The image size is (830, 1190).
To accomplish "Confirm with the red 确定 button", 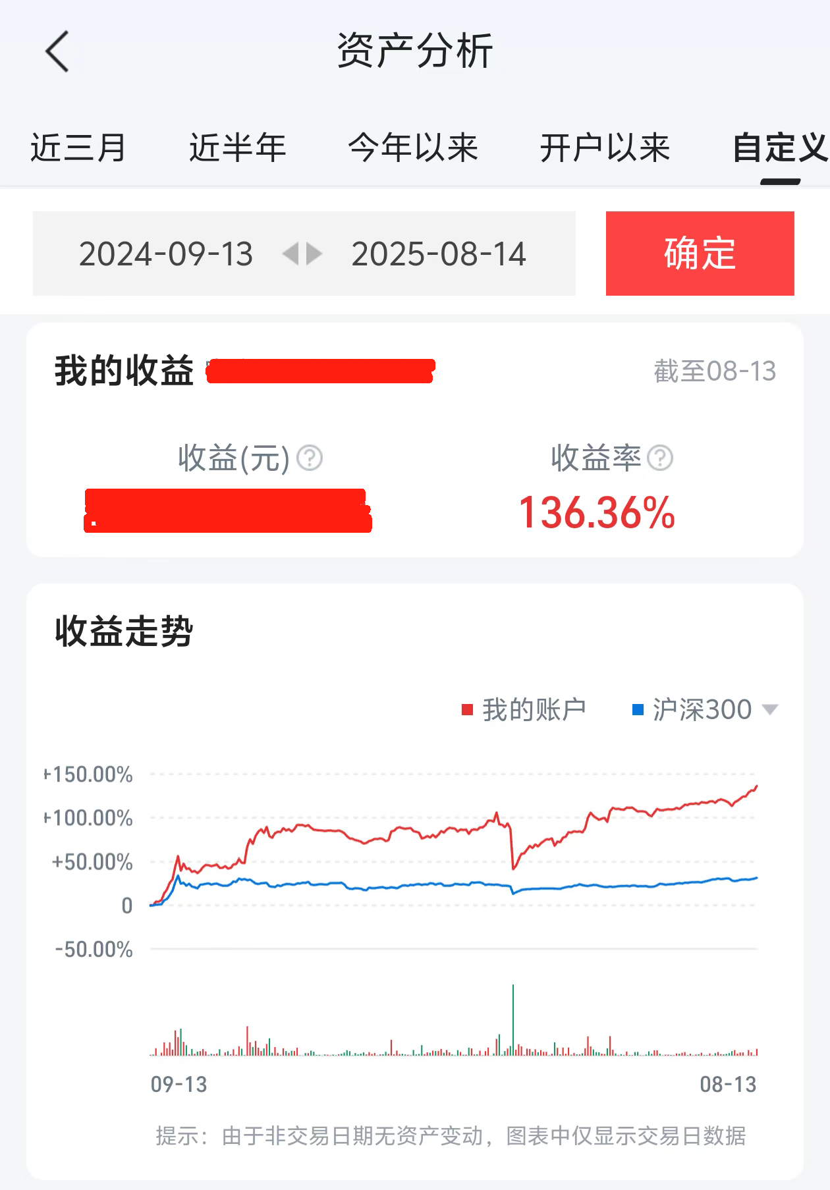I will pyautogui.click(x=700, y=254).
